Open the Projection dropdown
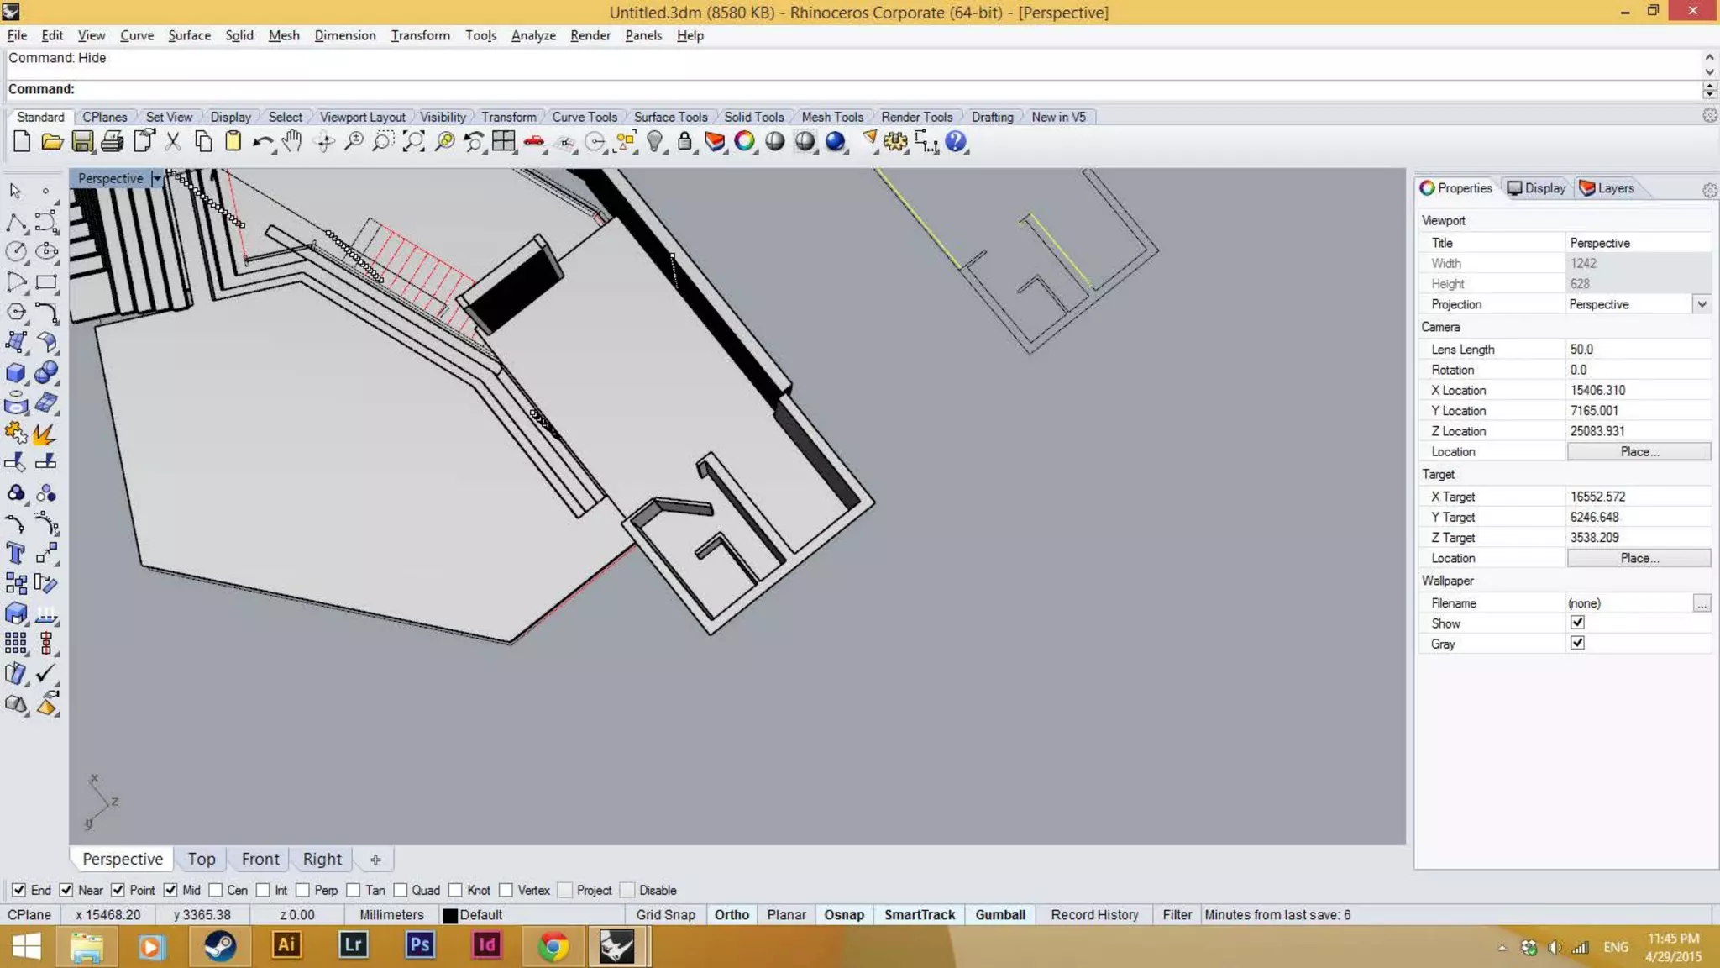This screenshot has width=1720, height=968. (x=1702, y=304)
